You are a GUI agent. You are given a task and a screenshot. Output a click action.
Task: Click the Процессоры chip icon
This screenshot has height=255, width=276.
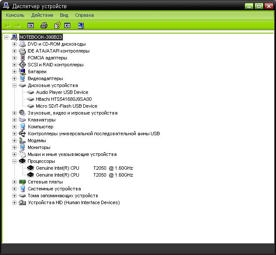pyautogui.click(x=22, y=161)
